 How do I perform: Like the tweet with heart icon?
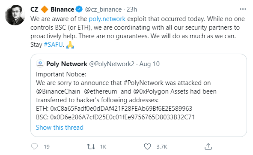(147, 146)
